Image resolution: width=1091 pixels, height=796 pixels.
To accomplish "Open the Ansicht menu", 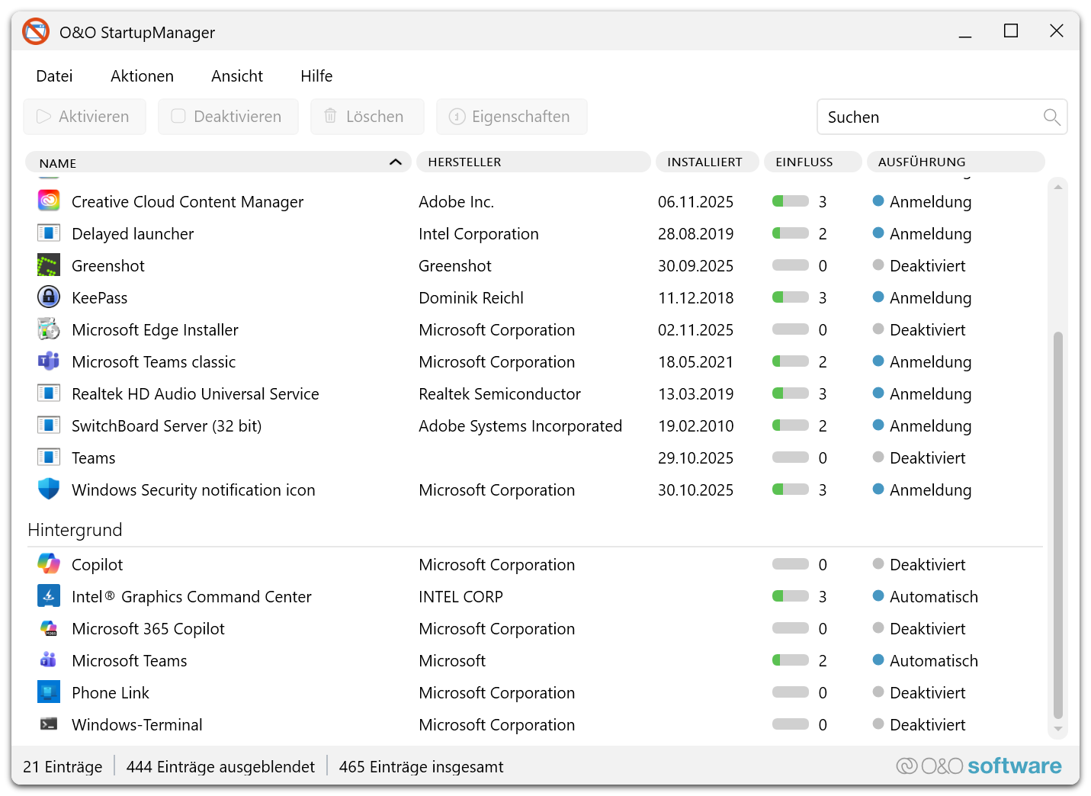I will coord(237,76).
